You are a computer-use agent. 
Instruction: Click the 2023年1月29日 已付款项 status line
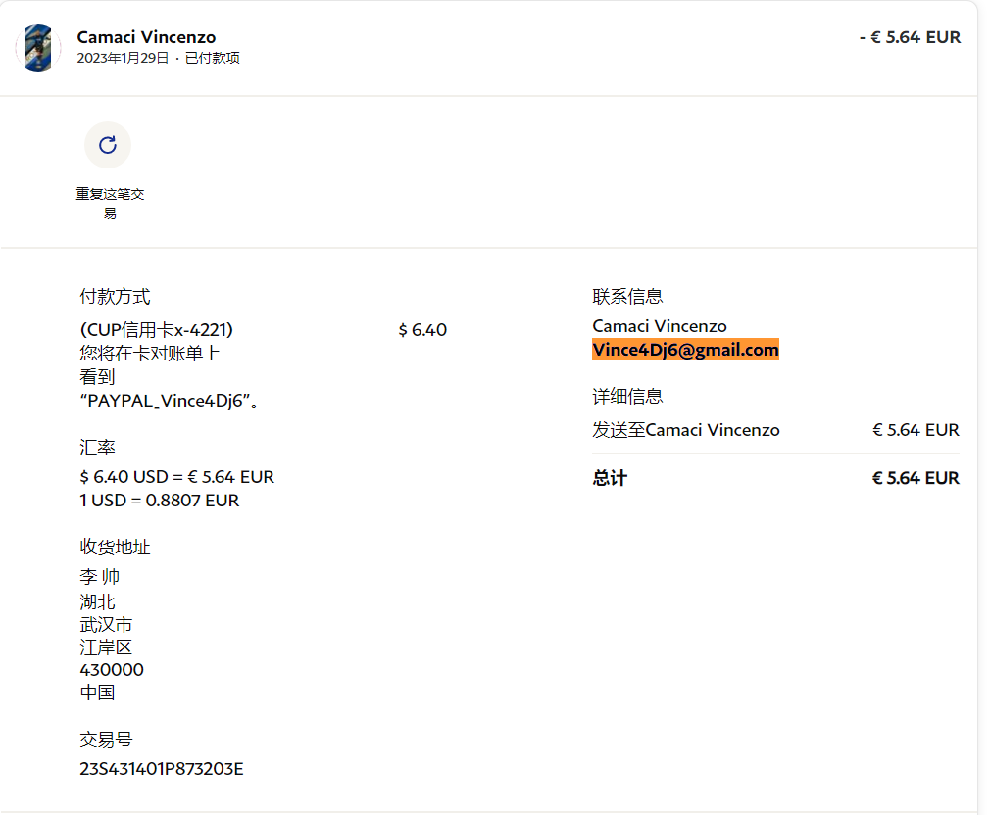(x=158, y=58)
